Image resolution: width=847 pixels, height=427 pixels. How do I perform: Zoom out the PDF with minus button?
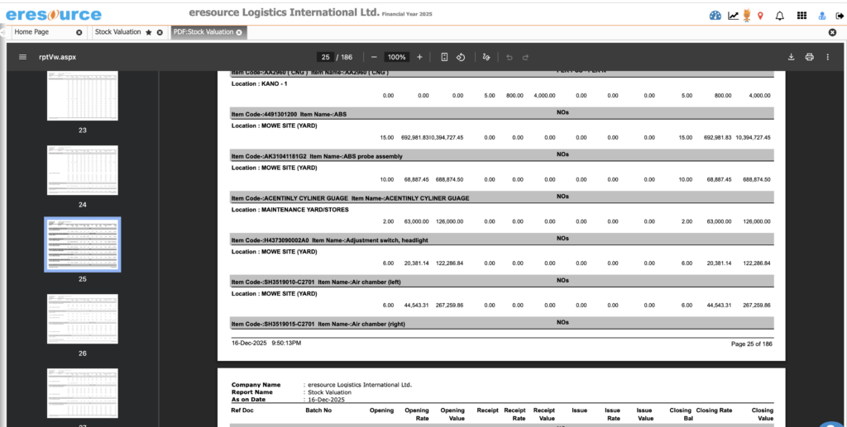(374, 57)
